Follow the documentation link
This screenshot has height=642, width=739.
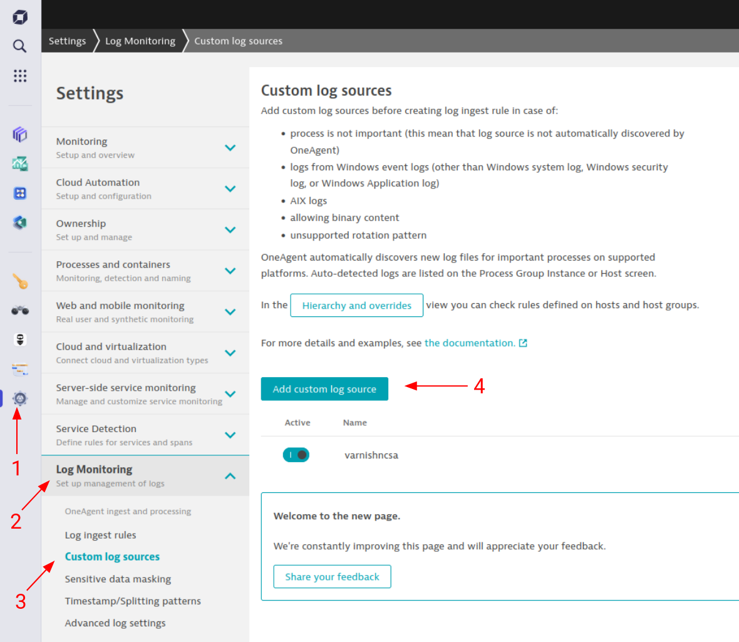(x=470, y=343)
